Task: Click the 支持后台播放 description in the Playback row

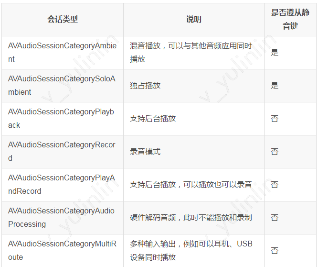Action: click(x=153, y=119)
